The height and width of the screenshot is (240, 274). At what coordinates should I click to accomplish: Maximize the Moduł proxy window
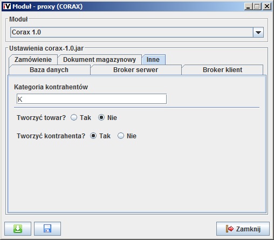(257, 6)
